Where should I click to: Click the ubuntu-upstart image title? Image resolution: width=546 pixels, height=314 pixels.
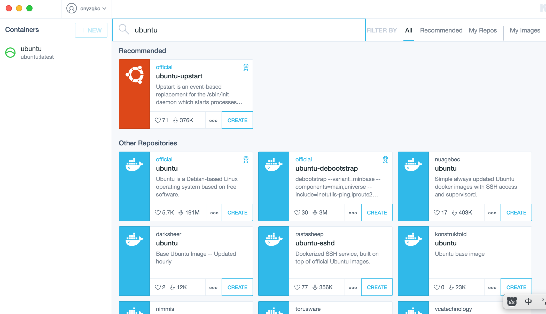179,76
